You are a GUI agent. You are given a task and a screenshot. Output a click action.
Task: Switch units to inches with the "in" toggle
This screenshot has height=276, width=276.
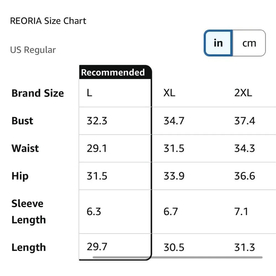pos(218,43)
